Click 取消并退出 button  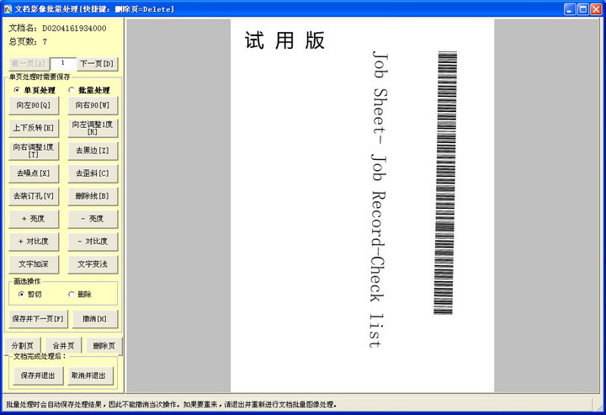click(x=88, y=375)
